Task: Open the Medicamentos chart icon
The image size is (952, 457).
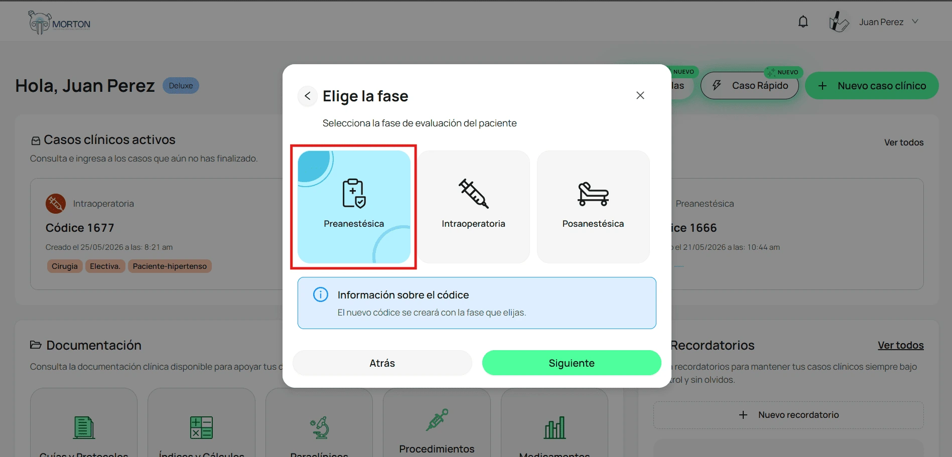Action: [x=555, y=428]
